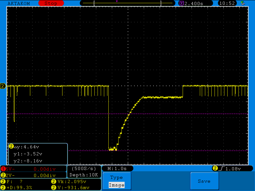Click the +D:99.3% duty measurement
255x191 pixels.
point(19,187)
